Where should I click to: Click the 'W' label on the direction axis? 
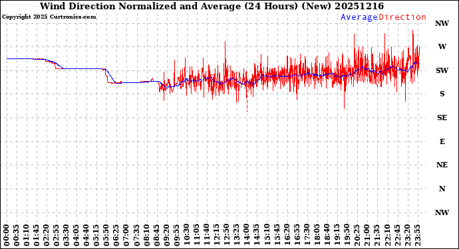(442, 46)
